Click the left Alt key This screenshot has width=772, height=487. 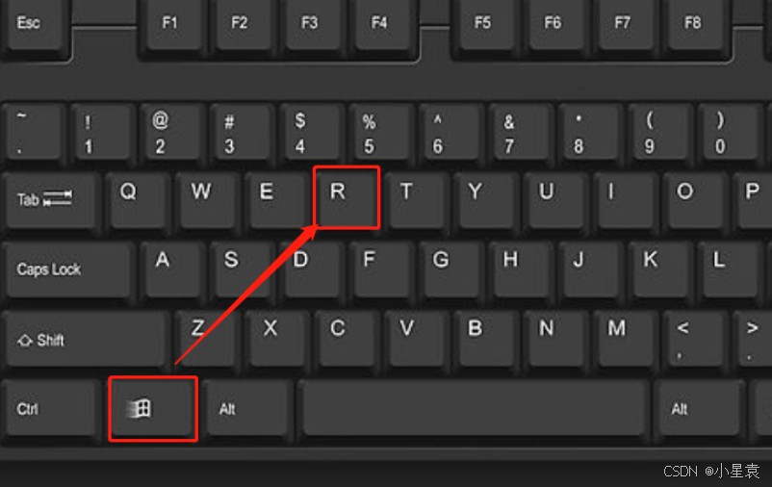click(248, 409)
